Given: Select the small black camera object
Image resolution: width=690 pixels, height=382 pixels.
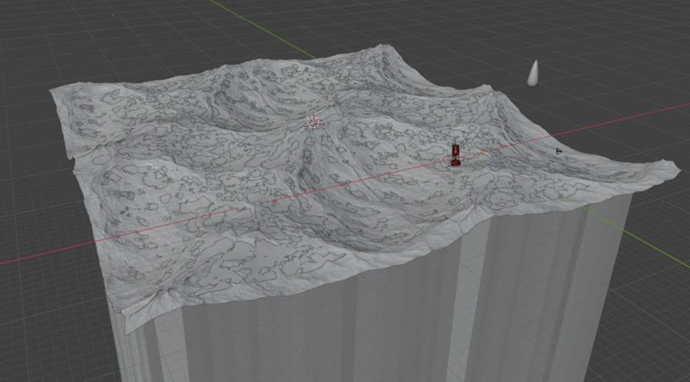Looking at the screenshot, I should (559, 151).
